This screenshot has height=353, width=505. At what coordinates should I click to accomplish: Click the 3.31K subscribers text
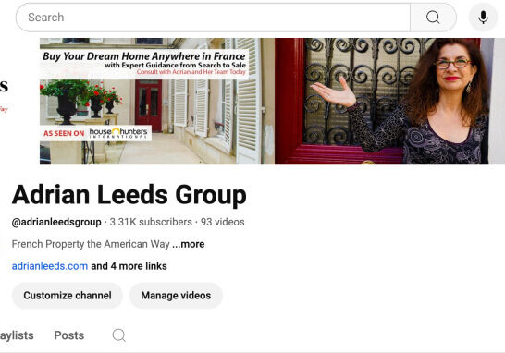pyautogui.click(x=151, y=222)
